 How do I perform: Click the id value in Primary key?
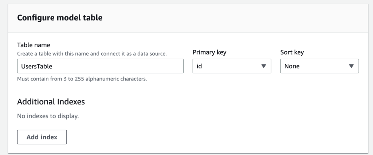[x=200, y=66]
